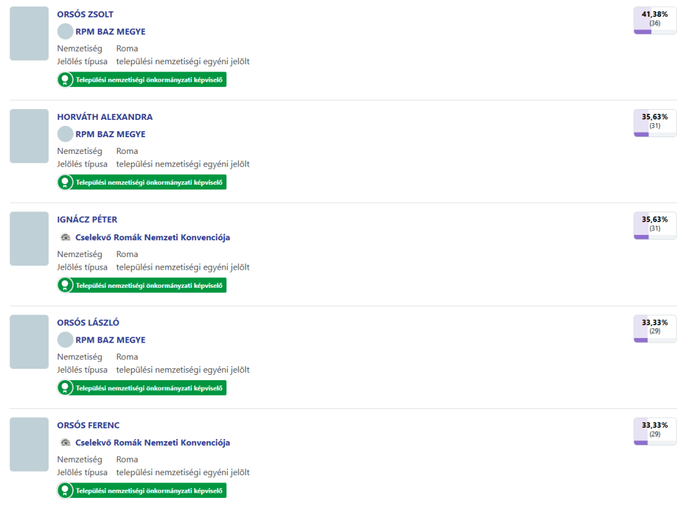Click Orsós Zsolt's candidate photo placeholder
Screen dimensions: 686x506
29,33
